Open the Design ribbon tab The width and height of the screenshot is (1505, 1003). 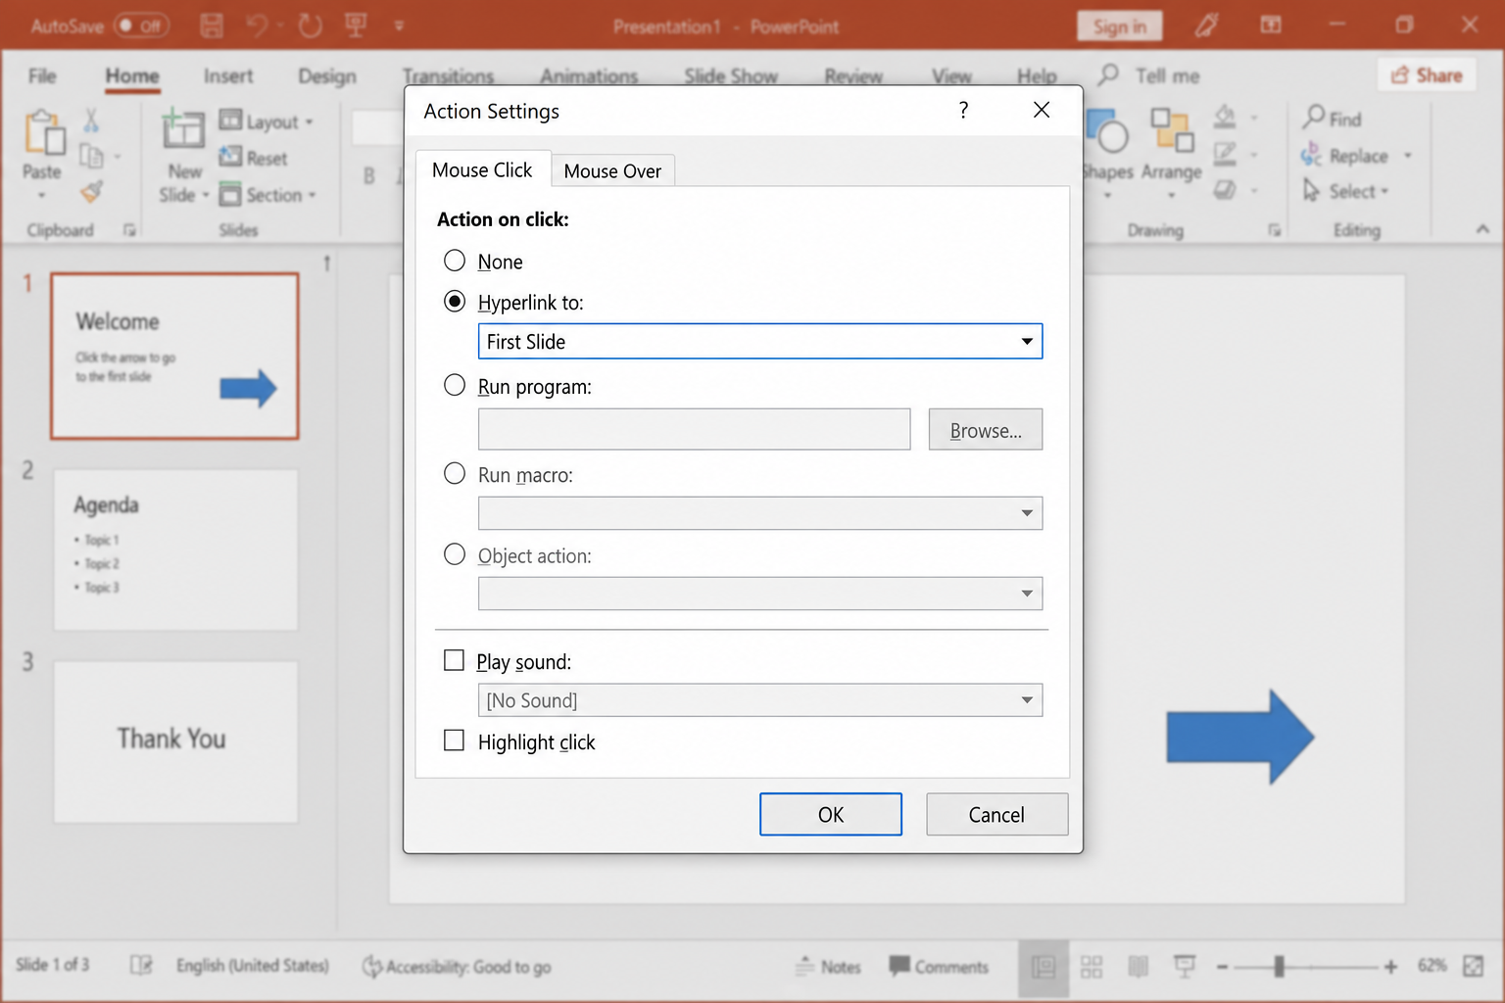coord(327,75)
